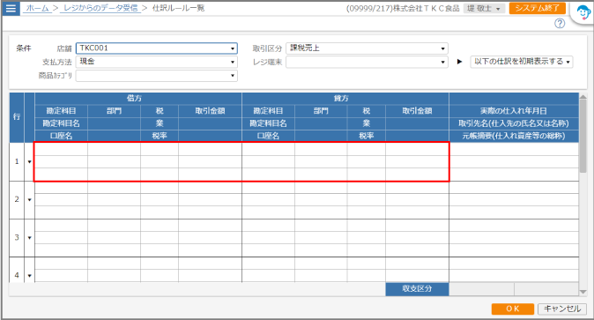
Task: Open the 堤 敬士 user dropdown
Action: coord(483,8)
